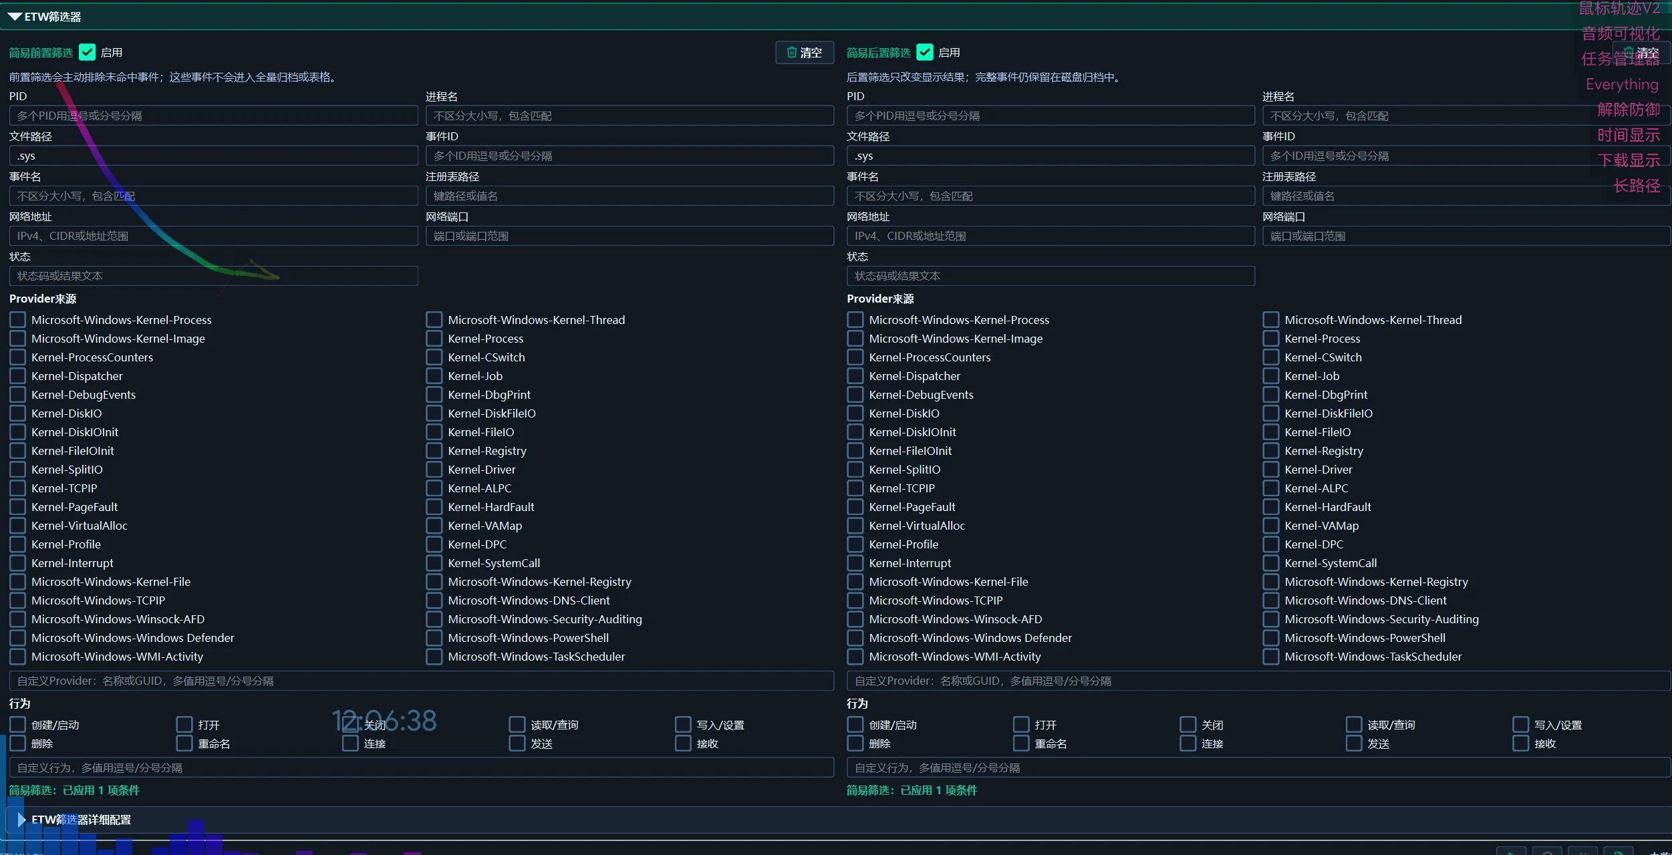Screen dimensions: 1672x855
Task: Check Kernel-Registry in post-filter providers
Action: (1271, 451)
